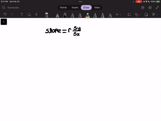Open the ink replay stroke tool
The height and width of the screenshot is (121, 161).
pos(154,14)
